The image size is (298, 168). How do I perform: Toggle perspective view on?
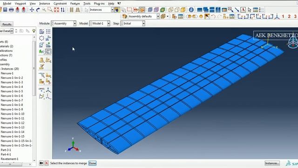78,10
